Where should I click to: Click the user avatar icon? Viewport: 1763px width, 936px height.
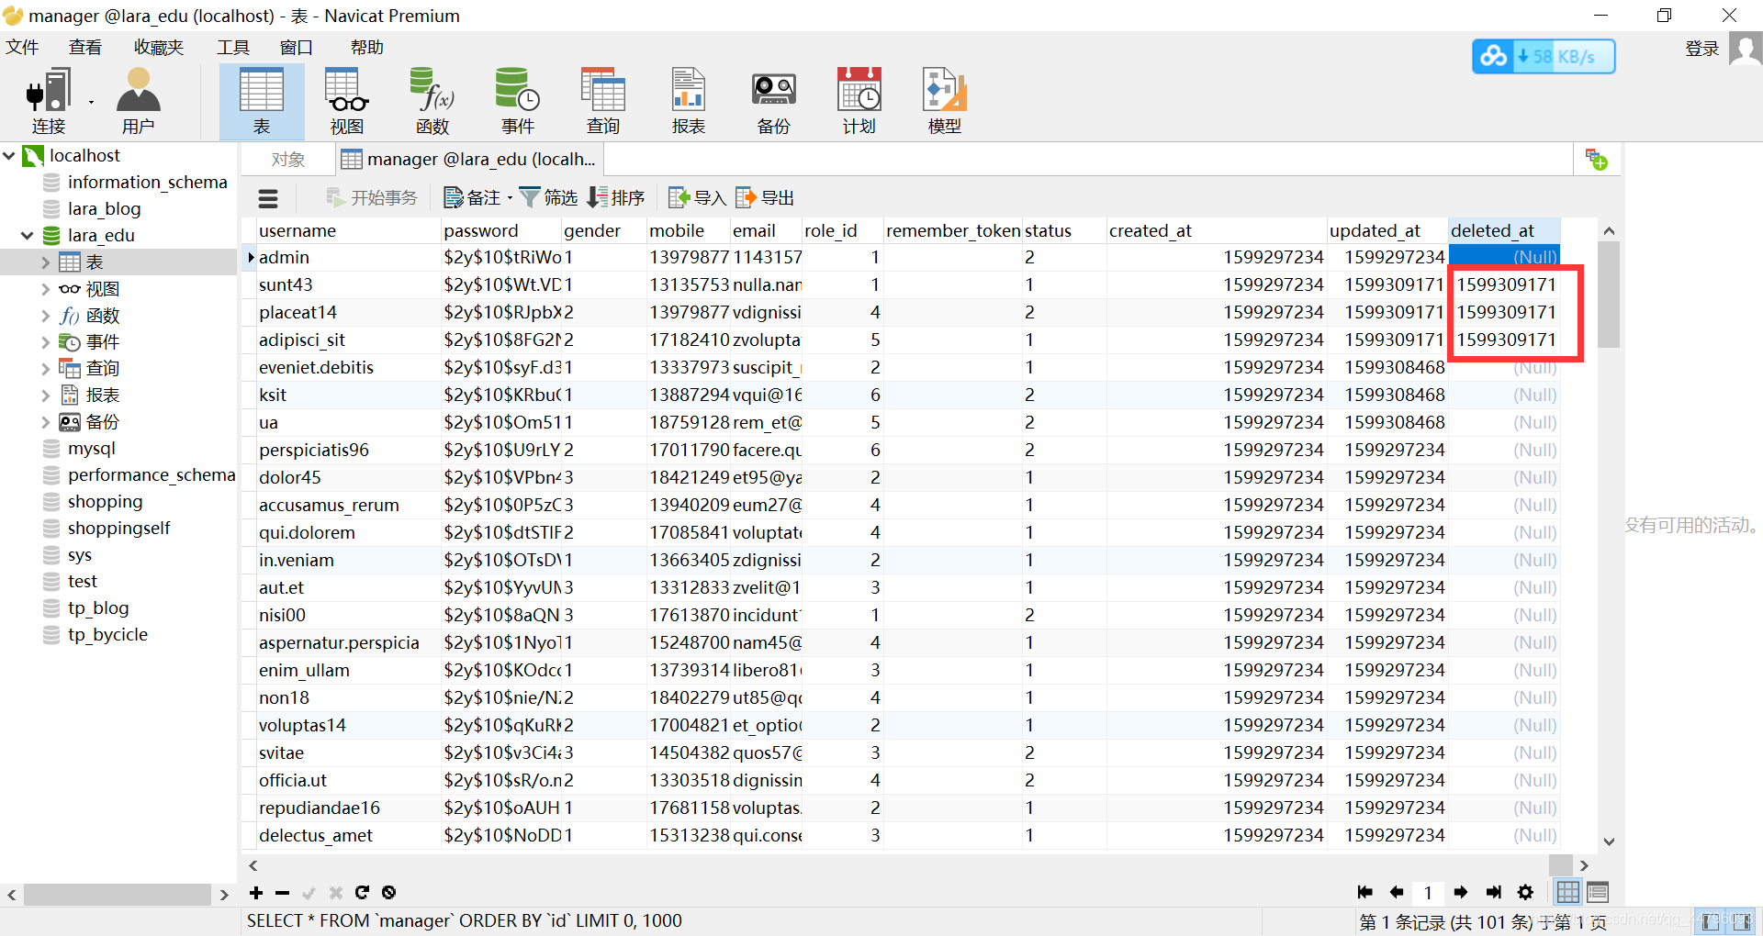click(1745, 49)
